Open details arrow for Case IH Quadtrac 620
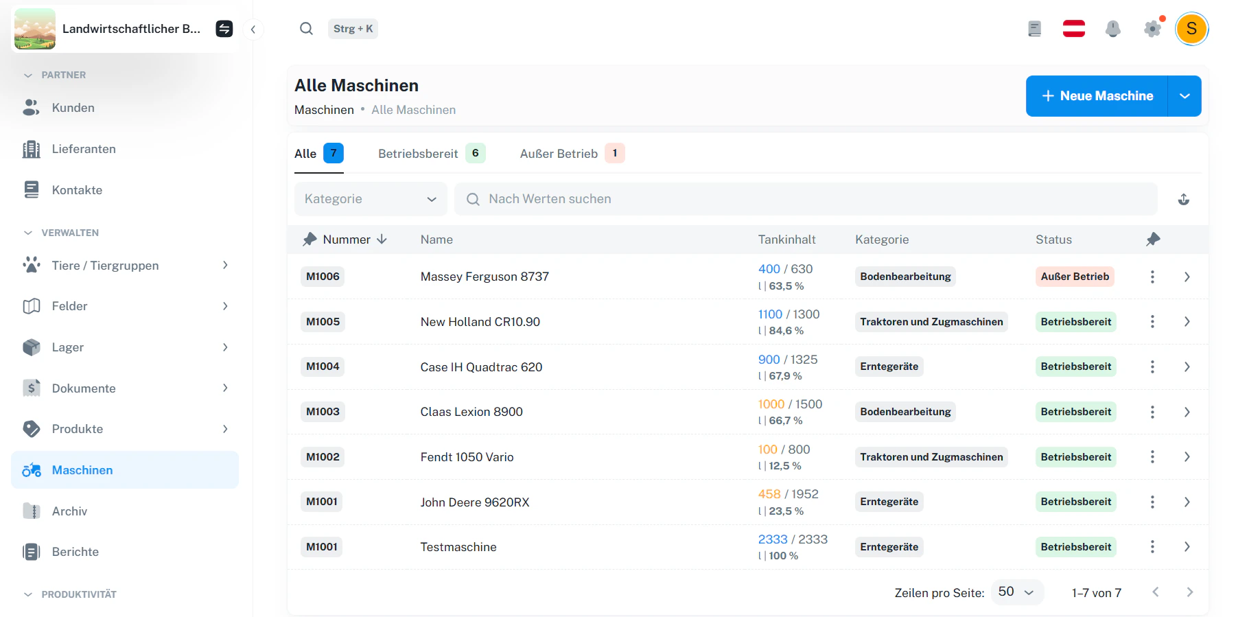The height and width of the screenshot is (617, 1236). [x=1187, y=366]
